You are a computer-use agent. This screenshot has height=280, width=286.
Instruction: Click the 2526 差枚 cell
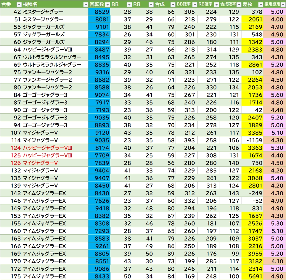point(252,223)
